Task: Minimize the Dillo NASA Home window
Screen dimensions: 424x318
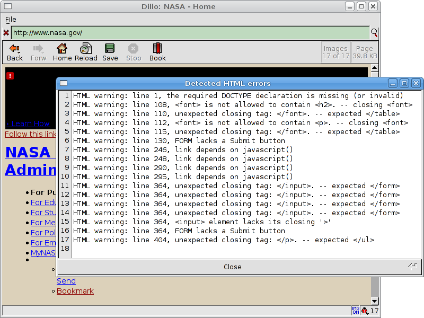Action: point(350,6)
